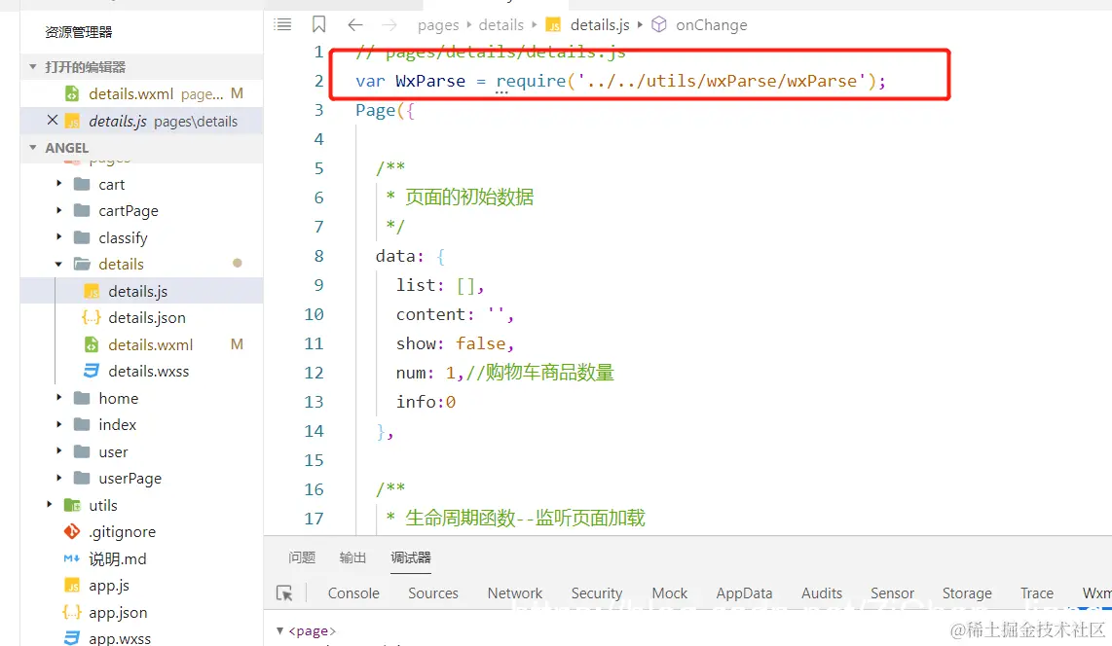1112x646 pixels.
Task: Click the .gitignore git icon
Action: click(72, 531)
